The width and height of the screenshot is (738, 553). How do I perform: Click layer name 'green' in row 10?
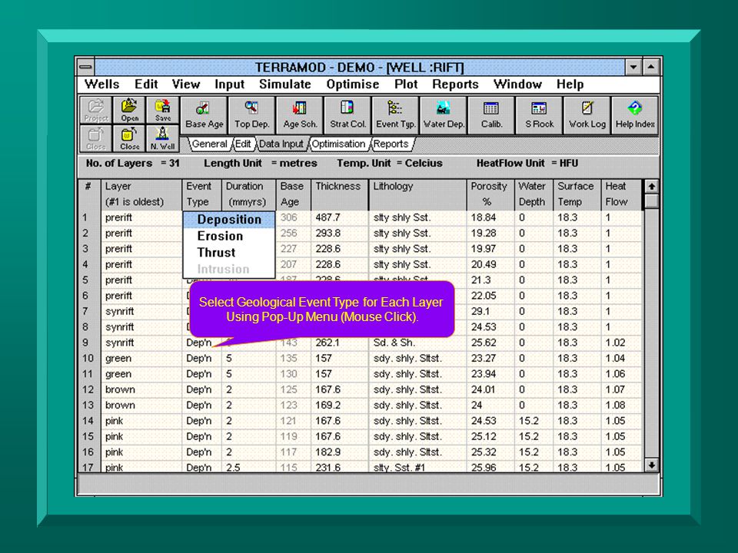pos(118,359)
